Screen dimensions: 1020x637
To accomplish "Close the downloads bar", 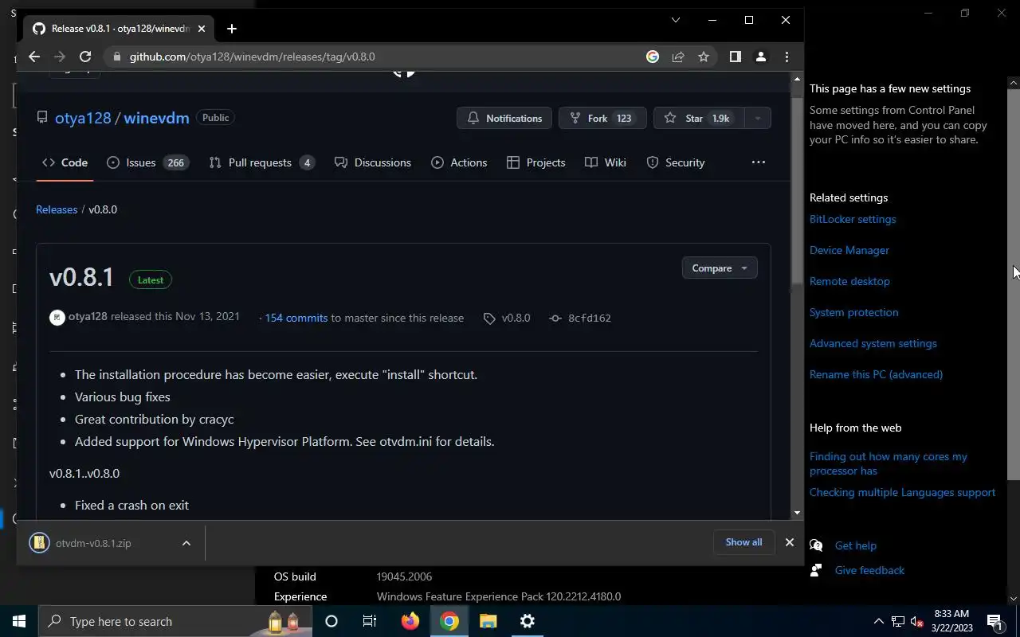I will pyautogui.click(x=789, y=542).
